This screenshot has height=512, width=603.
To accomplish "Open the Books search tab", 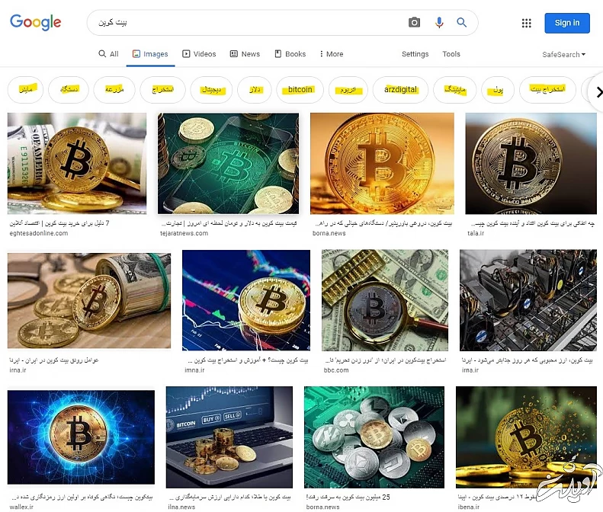I will coord(290,54).
